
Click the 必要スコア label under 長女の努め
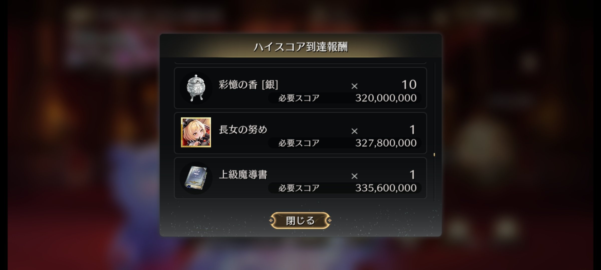tap(299, 143)
